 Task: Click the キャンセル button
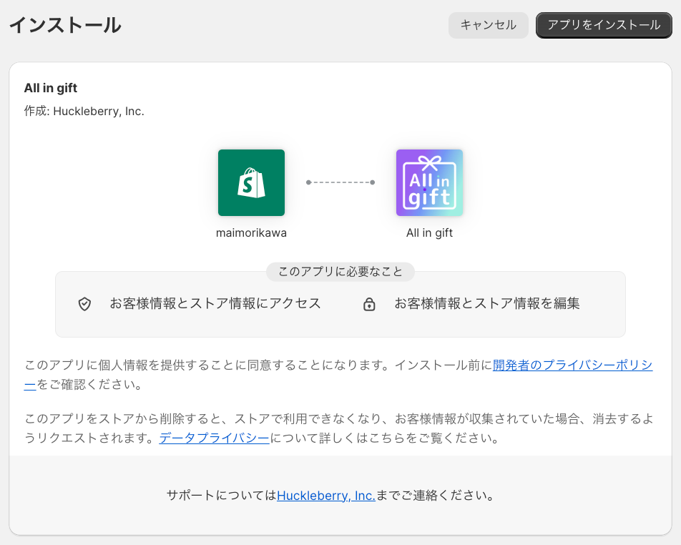[x=488, y=25]
